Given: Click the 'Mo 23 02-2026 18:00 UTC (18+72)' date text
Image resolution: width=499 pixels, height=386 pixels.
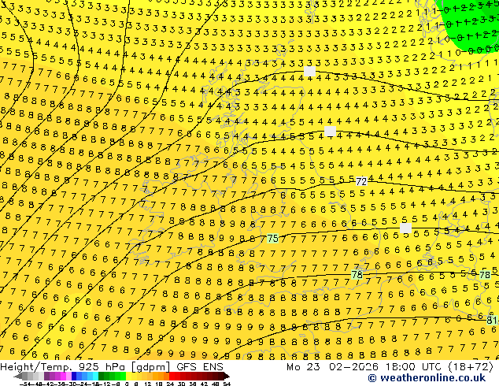Looking at the screenshot, I should click(390, 367).
